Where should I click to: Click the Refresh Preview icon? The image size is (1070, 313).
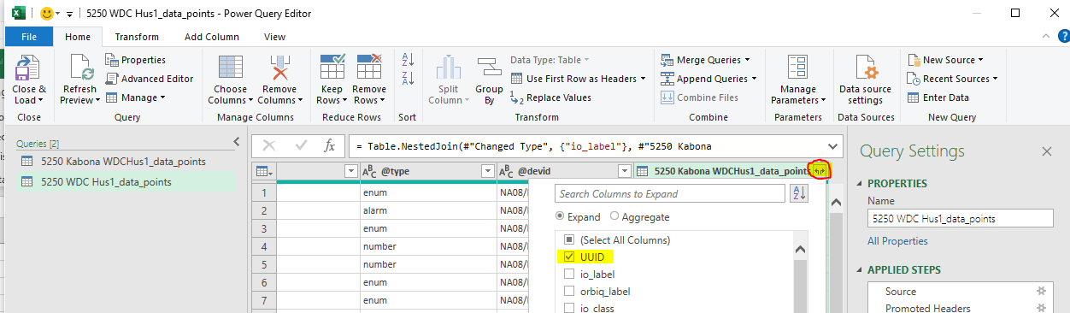(x=81, y=68)
